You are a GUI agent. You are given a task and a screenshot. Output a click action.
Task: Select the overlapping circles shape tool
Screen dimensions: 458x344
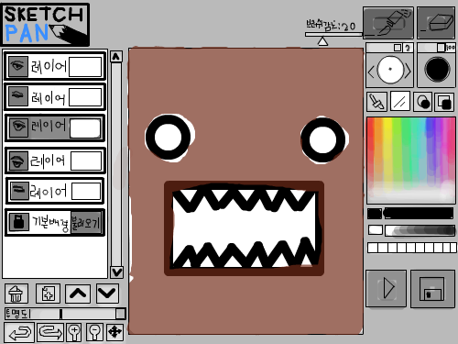click(423, 102)
